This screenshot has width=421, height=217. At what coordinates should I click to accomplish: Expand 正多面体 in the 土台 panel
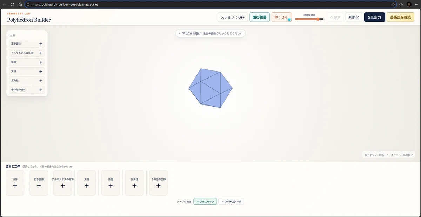[27, 44]
